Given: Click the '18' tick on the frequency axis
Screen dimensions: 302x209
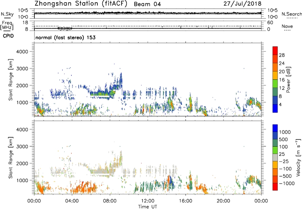Looking at the screenshot, I should pos(25,23).
